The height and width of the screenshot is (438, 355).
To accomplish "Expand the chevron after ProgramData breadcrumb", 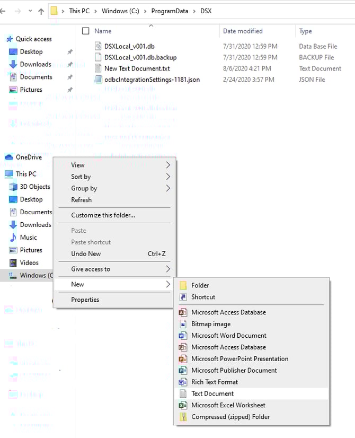I will pyautogui.click(x=194, y=12).
